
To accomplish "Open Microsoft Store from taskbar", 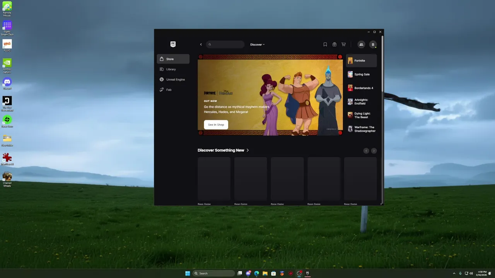I will click(273, 273).
